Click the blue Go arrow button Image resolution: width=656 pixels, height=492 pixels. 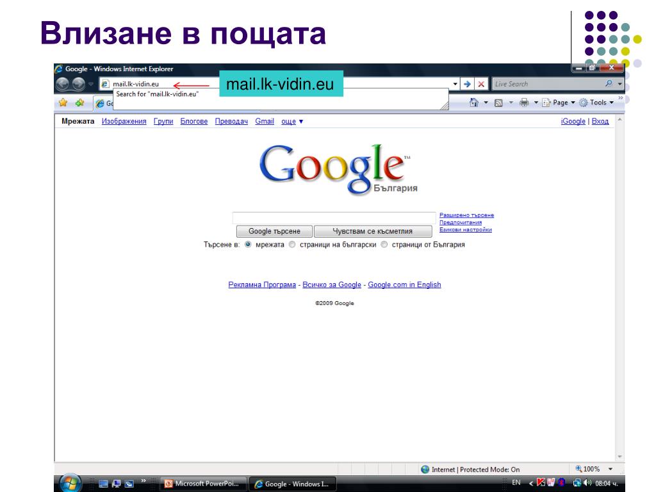[x=467, y=84]
